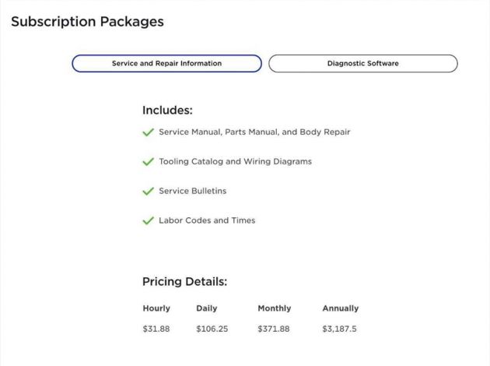Click the $3,187.5 annual price
490x366 pixels.
coord(340,329)
